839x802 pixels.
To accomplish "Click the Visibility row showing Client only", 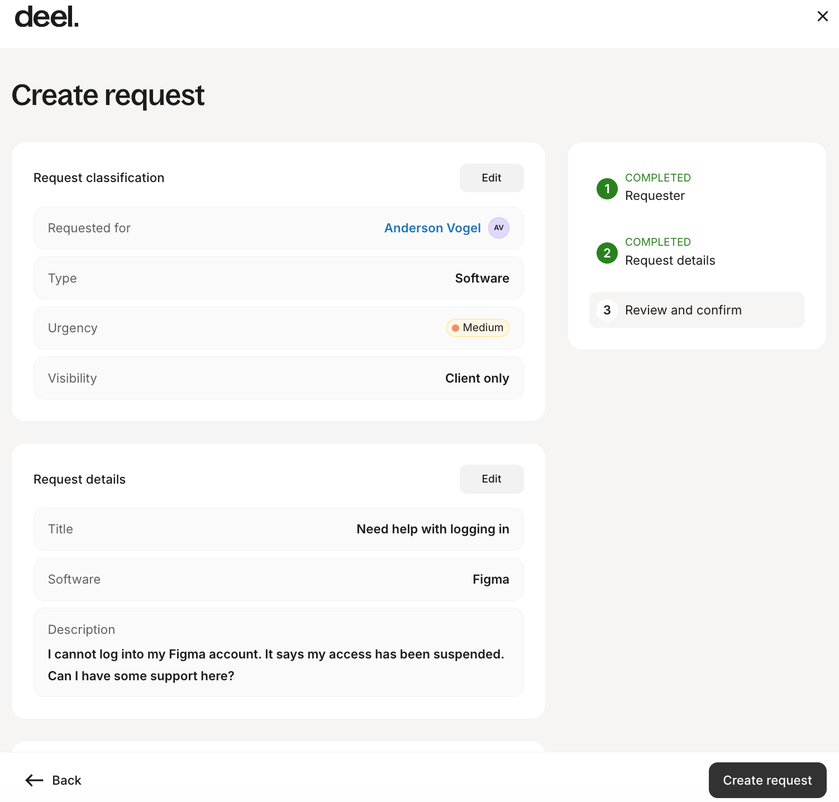I will 278,378.
